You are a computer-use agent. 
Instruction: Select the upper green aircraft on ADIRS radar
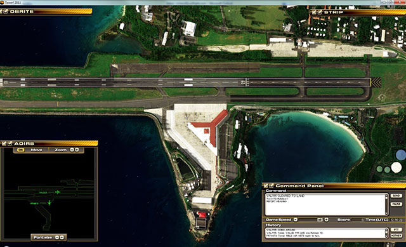(58, 192)
